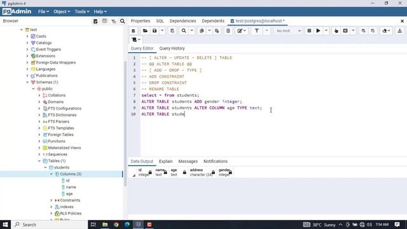Collapse the Tables (1) node
Screen dimensions: 407x229
coord(39,161)
